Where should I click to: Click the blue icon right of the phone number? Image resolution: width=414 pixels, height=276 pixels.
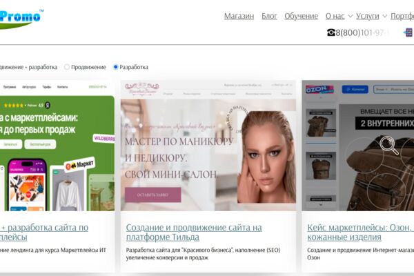click(x=408, y=32)
